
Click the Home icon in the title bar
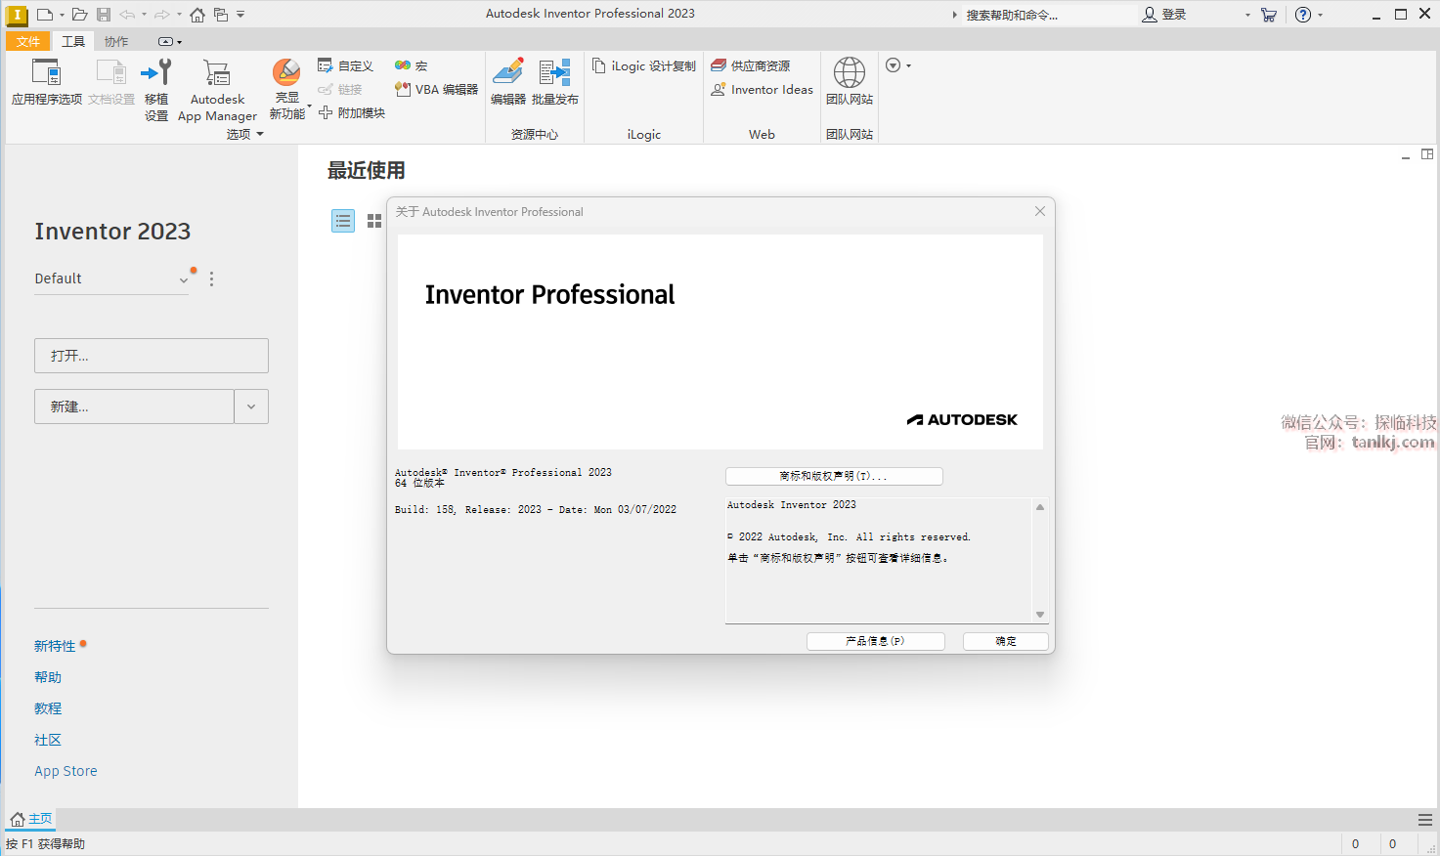point(197,15)
